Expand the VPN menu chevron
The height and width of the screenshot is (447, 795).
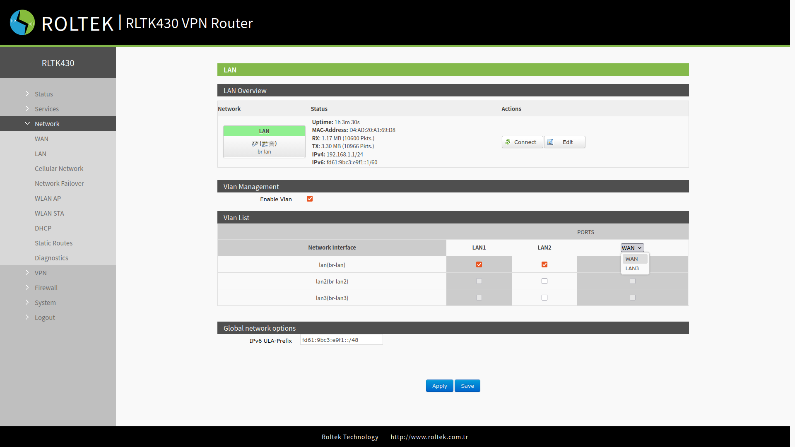pyautogui.click(x=27, y=272)
